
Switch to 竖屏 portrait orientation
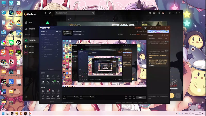tap(60, 31)
